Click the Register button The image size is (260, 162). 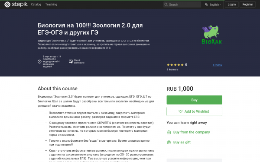(247, 4)
